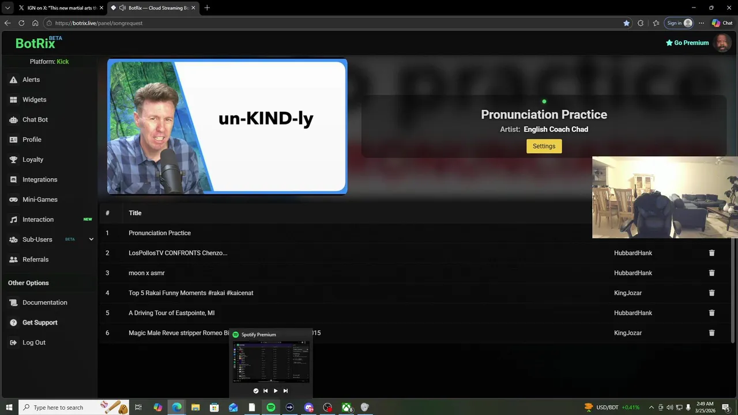
Task: Go to Chat Bot section
Action: pyautogui.click(x=35, y=119)
